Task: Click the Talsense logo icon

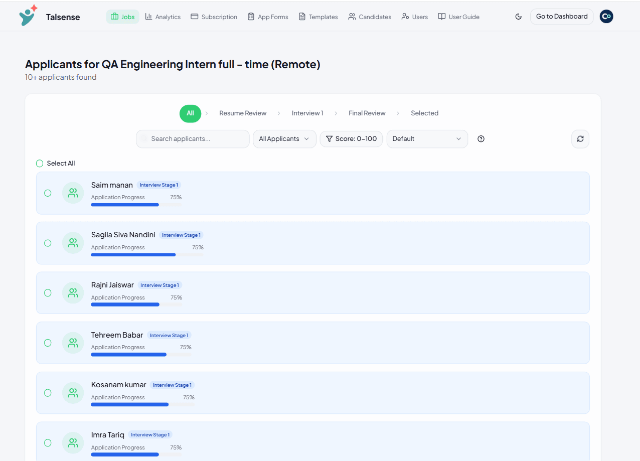Action: coord(28,16)
